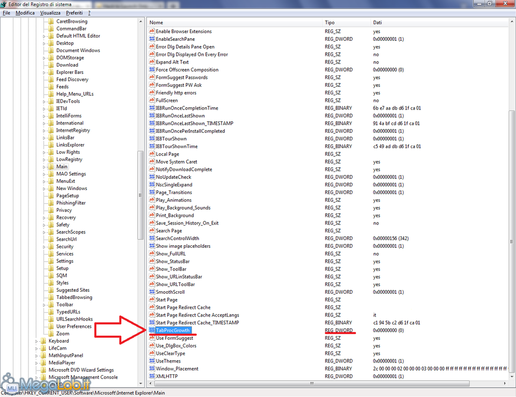The image size is (516, 397).
Task: Expand the LifeCam key node
Action: coord(37,348)
